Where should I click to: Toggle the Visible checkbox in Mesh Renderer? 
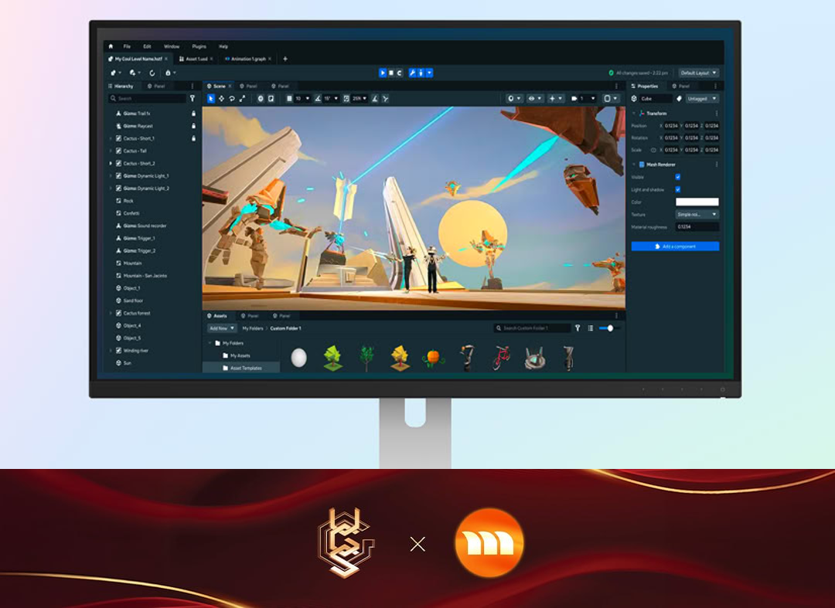click(x=678, y=177)
